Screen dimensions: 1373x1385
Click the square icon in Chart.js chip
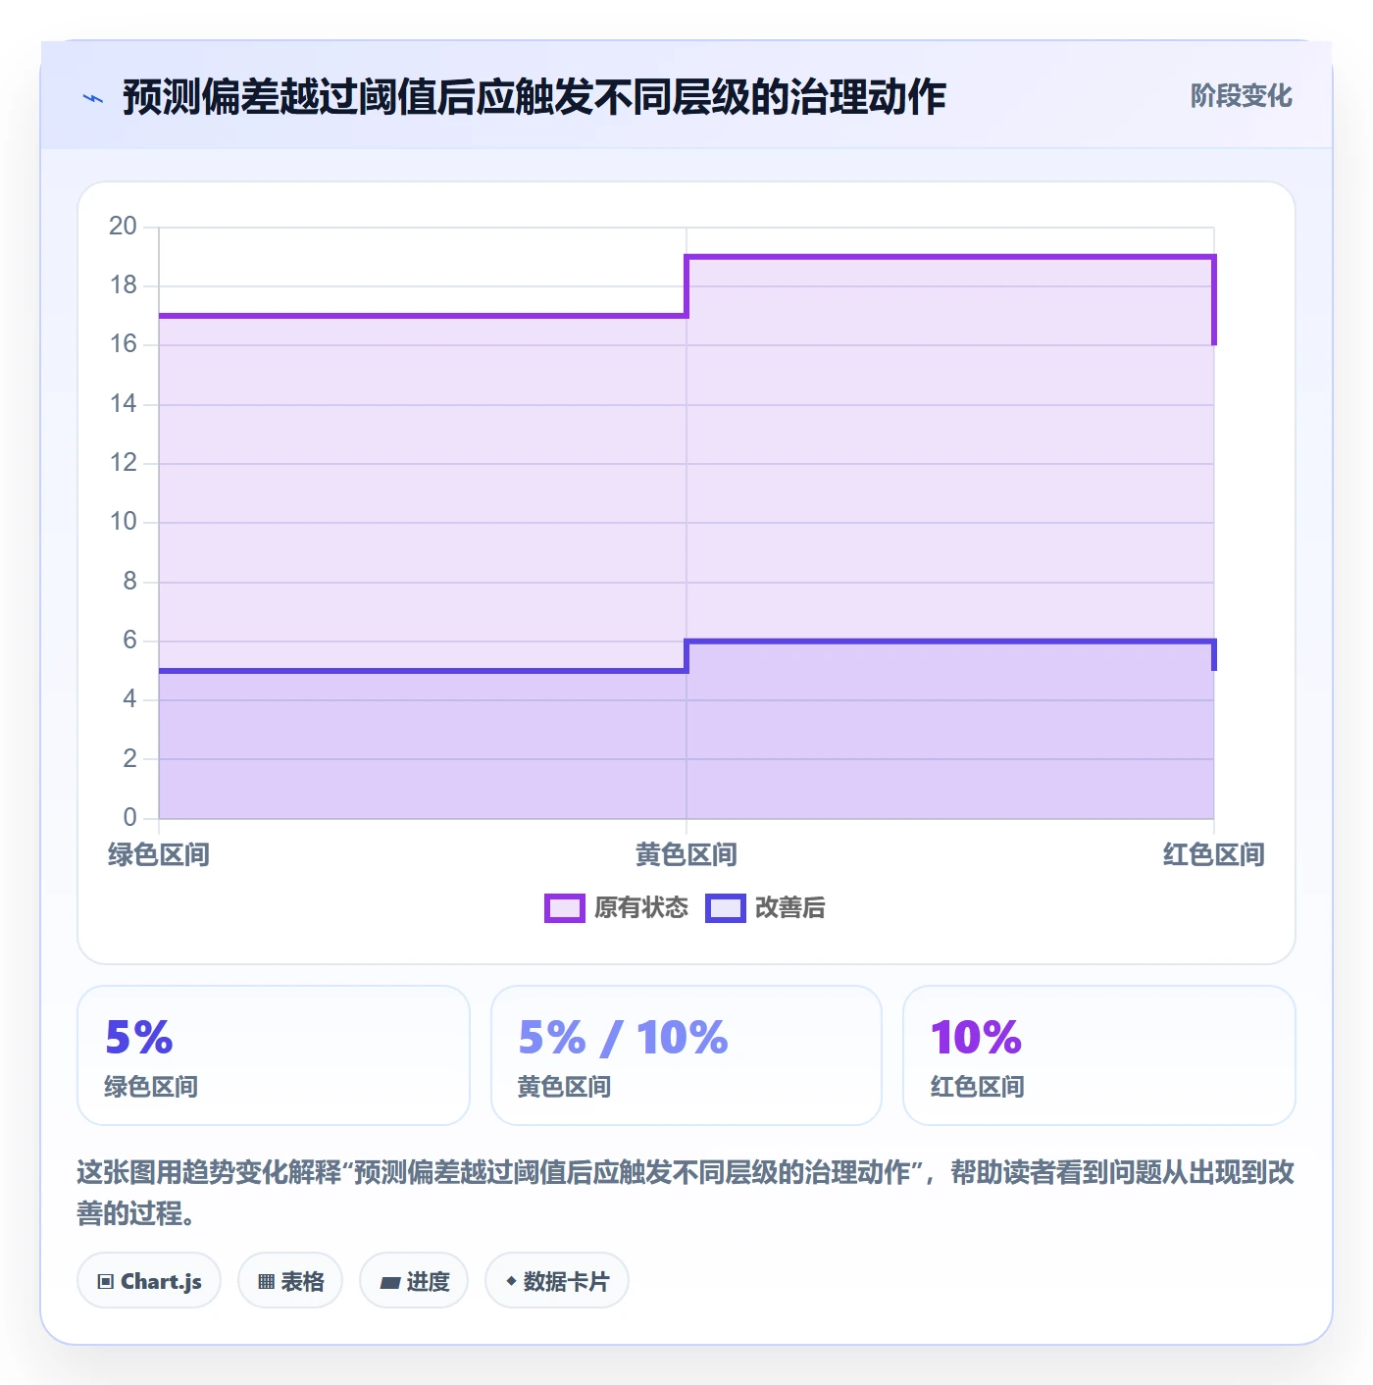(106, 1282)
